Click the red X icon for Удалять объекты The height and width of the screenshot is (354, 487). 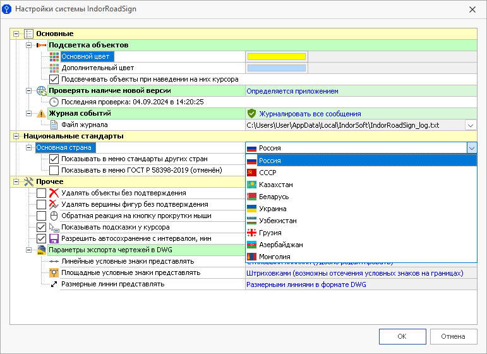[x=54, y=193]
